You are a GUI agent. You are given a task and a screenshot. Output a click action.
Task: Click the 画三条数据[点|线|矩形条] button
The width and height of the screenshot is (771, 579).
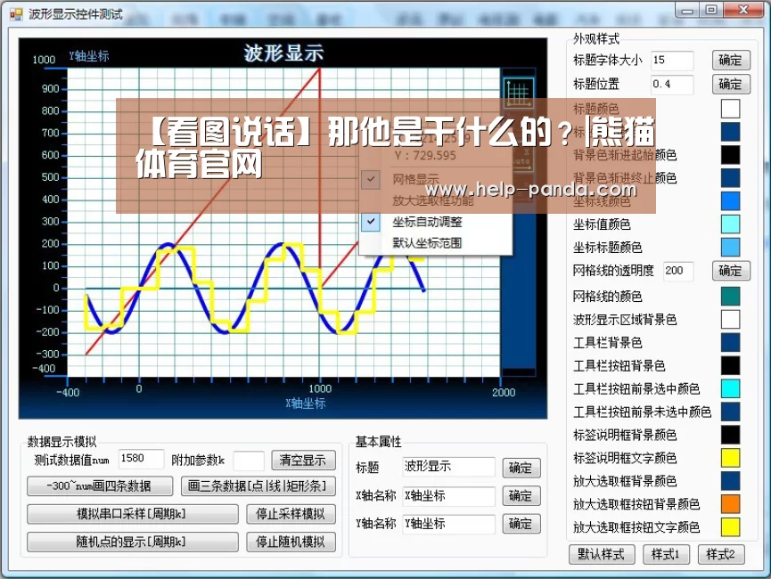[258, 486]
